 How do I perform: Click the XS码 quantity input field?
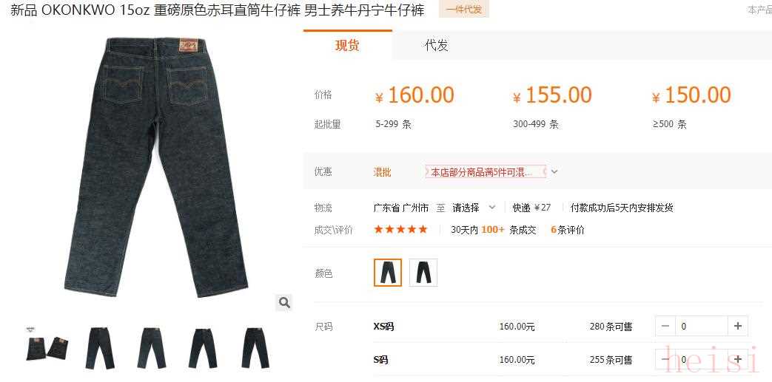(x=702, y=326)
